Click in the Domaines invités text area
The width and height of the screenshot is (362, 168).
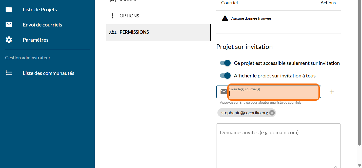click(278, 146)
